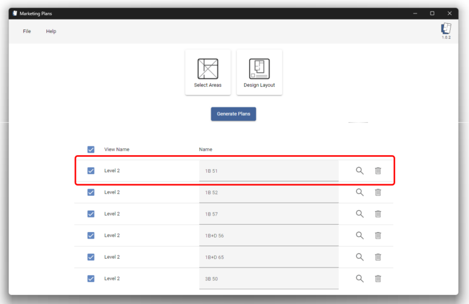Edit the name field containing 1B 51

[x=269, y=171]
